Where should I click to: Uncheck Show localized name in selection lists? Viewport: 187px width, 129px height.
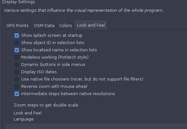[17, 50]
